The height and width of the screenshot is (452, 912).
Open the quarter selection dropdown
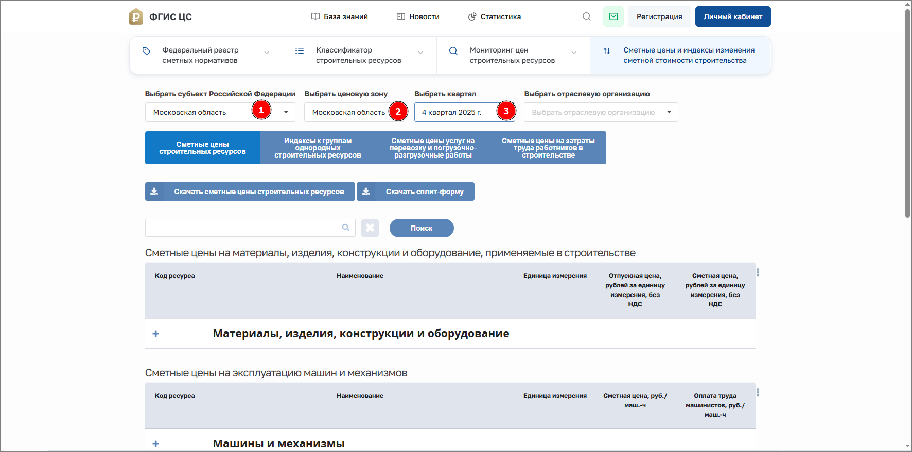tap(465, 112)
